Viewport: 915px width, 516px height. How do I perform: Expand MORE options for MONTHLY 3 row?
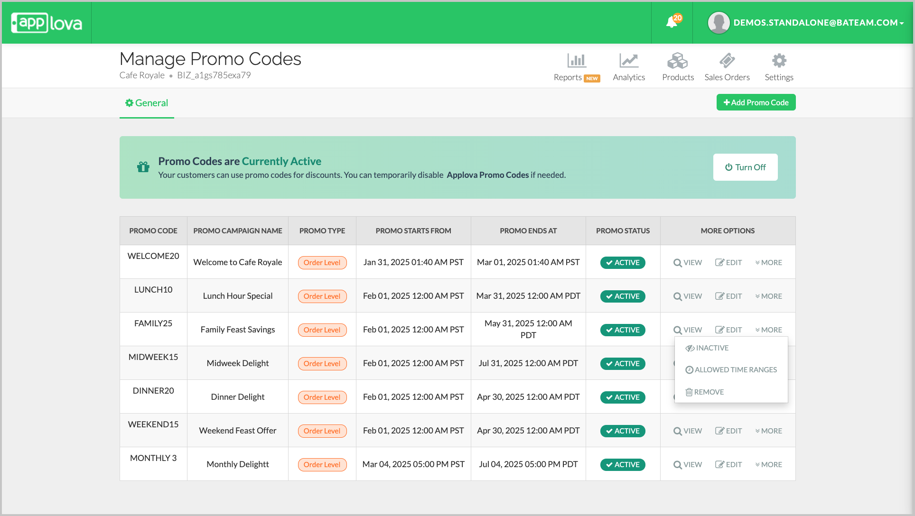click(768, 465)
